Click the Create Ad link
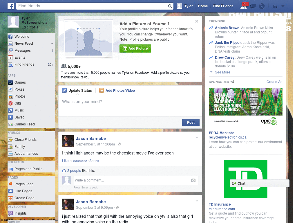This screenshot has height=223, width=297. pyautogui.click(x=274, y=82)
